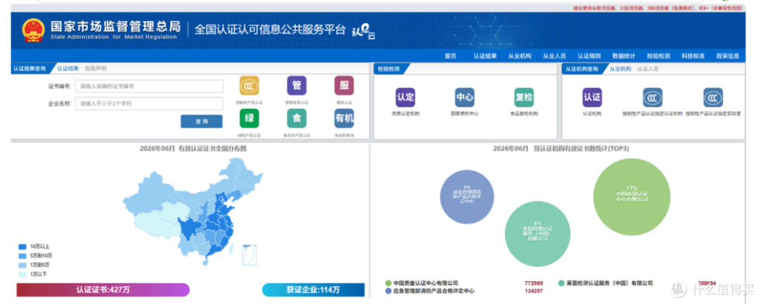Click 国家市场监督管理总局 header text
The image size is (761, 305).
(115, 26)
